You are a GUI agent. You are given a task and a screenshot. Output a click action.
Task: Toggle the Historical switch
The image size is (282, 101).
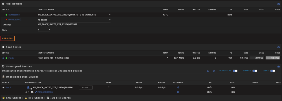pos(235,71)
